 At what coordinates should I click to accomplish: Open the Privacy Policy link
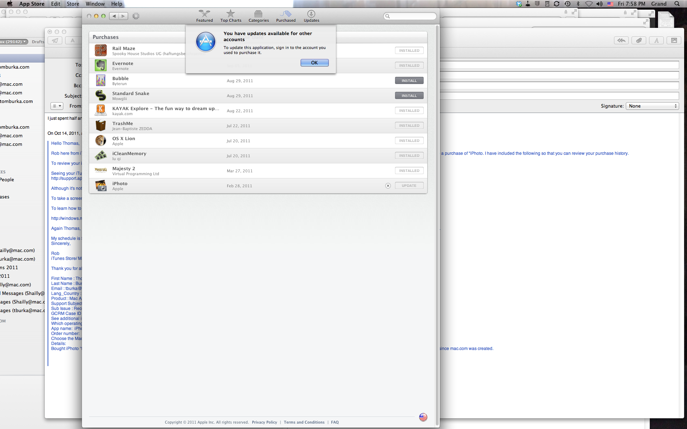click(264, 422)
